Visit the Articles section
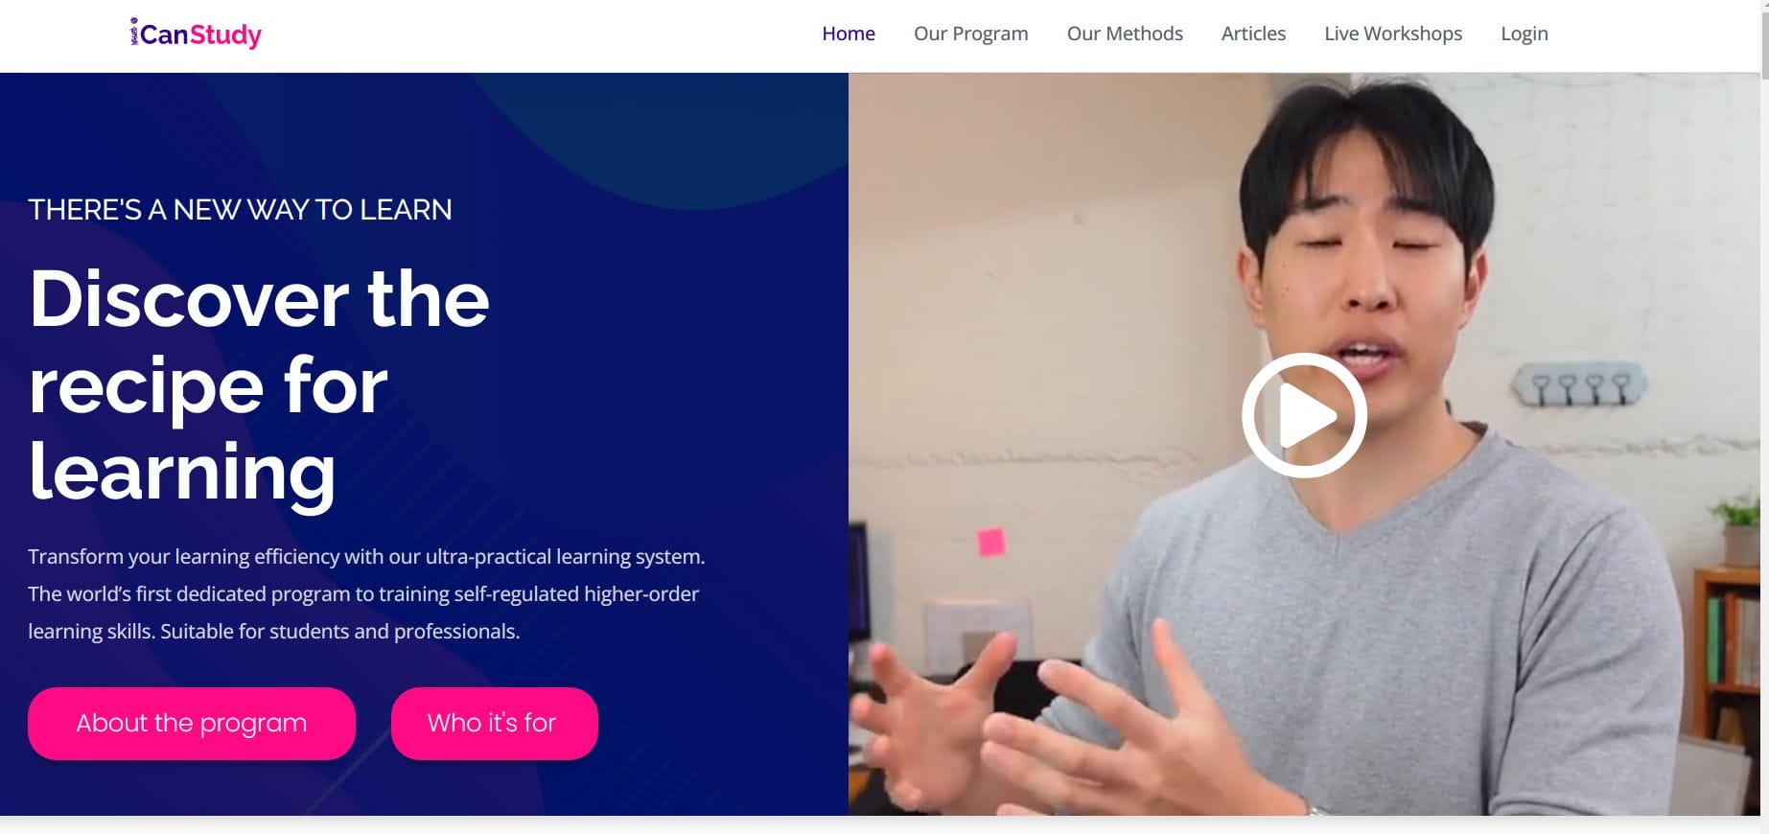This screenshot has width=1769, height=834. [1253, 34]
